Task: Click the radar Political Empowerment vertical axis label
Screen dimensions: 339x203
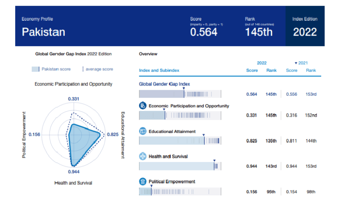Action: click(x=24, y=134)
